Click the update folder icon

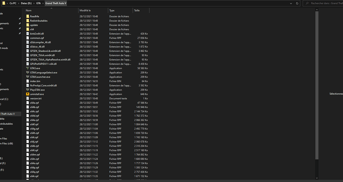pos(27,25)
